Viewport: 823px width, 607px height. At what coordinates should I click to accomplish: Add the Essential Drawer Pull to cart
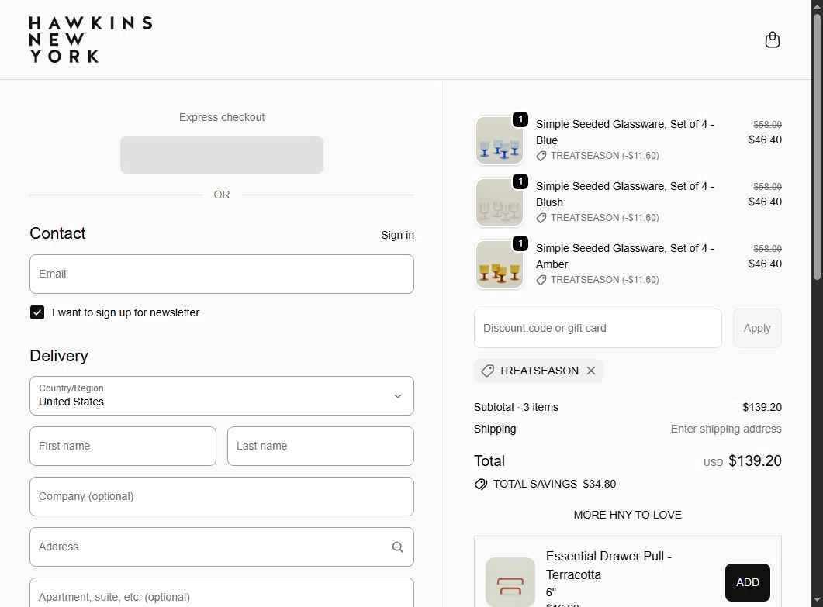[x=747, y=582]
